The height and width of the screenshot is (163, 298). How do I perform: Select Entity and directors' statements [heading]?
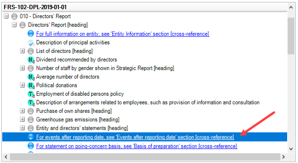tap(82, 128)
